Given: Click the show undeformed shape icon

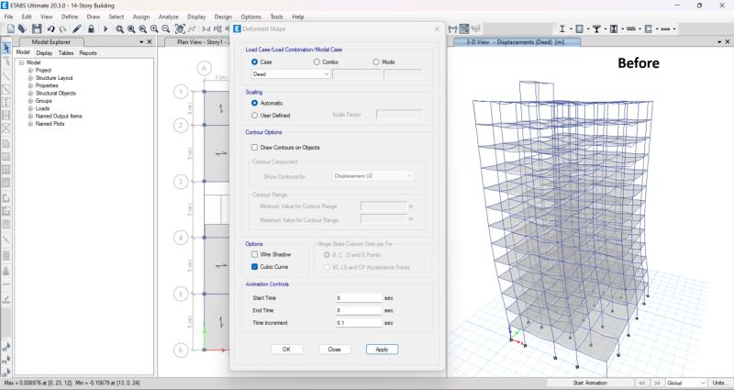Looking at the screenshot, I should (x=452, y=29).
